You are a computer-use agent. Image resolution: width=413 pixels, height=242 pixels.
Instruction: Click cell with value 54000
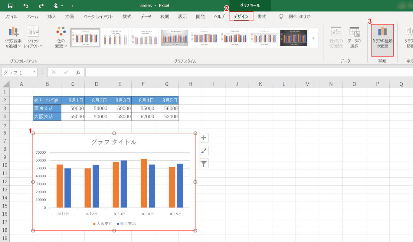coord(96,108)
